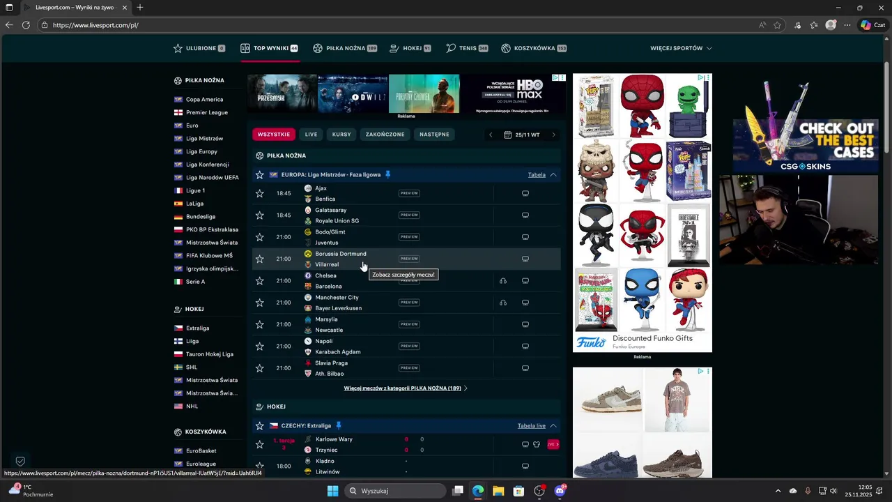Open TV icon for Bodo/Glimt vs Juventus

coord(525,237)
